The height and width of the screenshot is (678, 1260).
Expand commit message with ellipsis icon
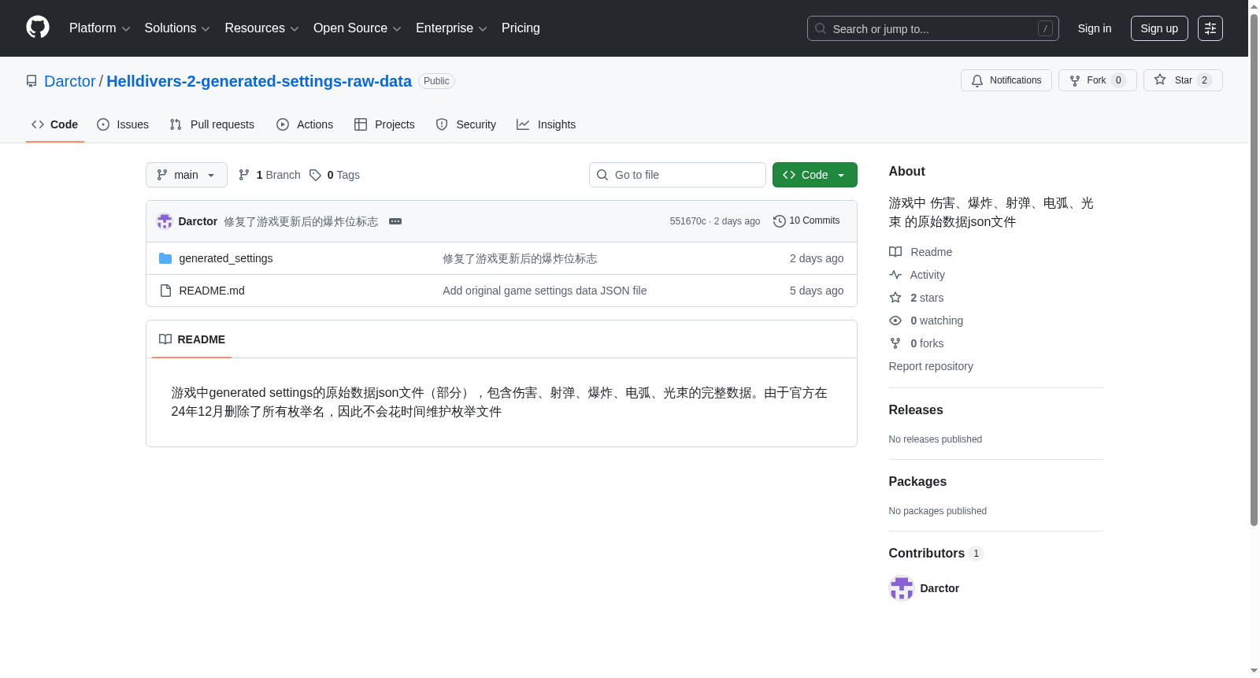point(395,221)
